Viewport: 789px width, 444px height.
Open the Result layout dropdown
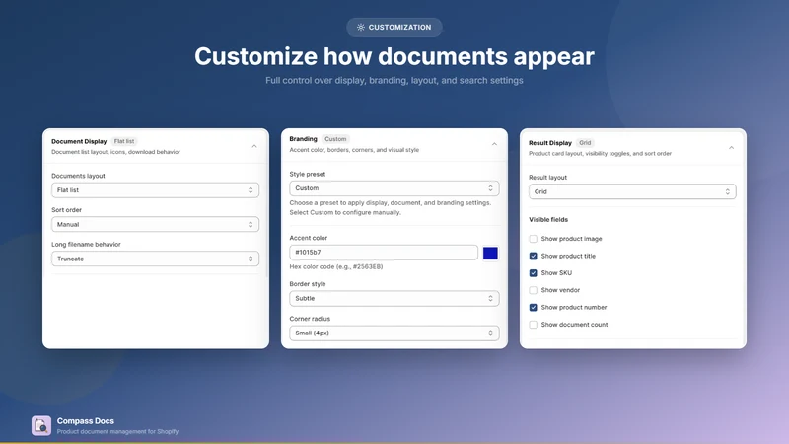(632, 191)
